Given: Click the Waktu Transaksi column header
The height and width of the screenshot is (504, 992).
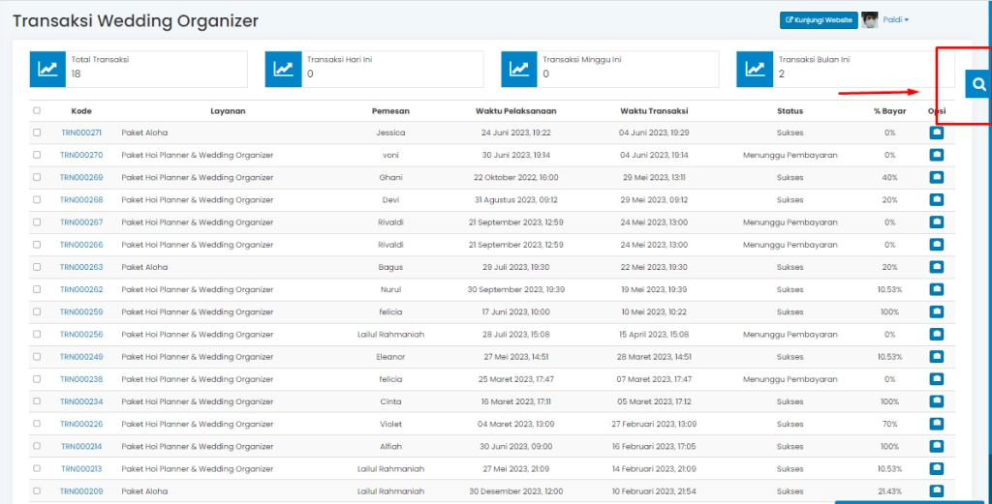Looking at the screenshot, I should pyautogui.click(x=654, y=110).
